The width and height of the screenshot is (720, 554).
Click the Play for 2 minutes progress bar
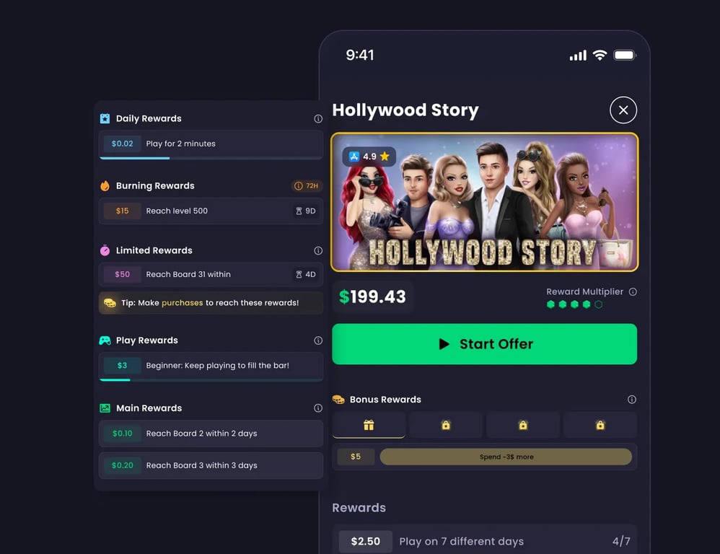tap(211, 159)
